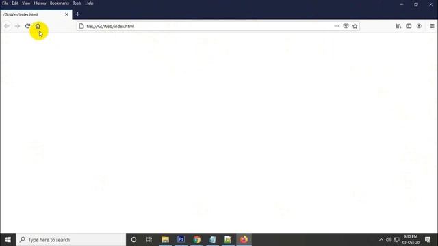The width and height of the screenshot is (438, 246).
Task: Open Task View on the taskbar
Action: [149, 240]
